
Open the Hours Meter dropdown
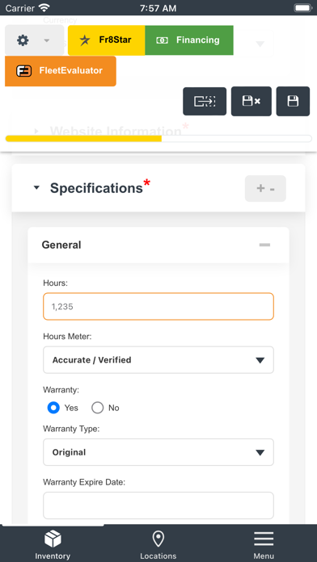(158, 360)
